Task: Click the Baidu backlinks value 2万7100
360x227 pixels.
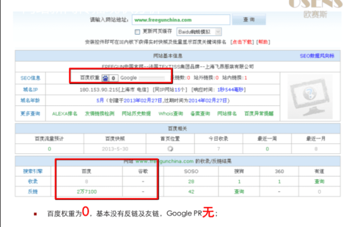Action: tap(87, 192)
